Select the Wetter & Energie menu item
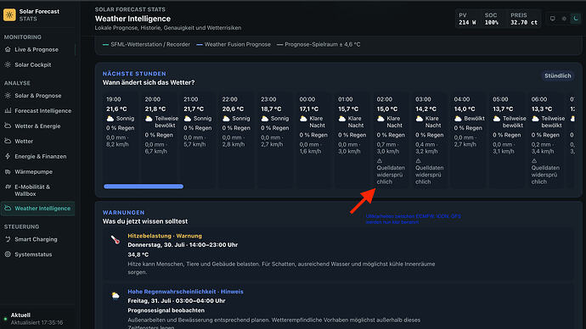Image resolution: width=586 pixels, height=329 pixels. click(x=37, y=126)
